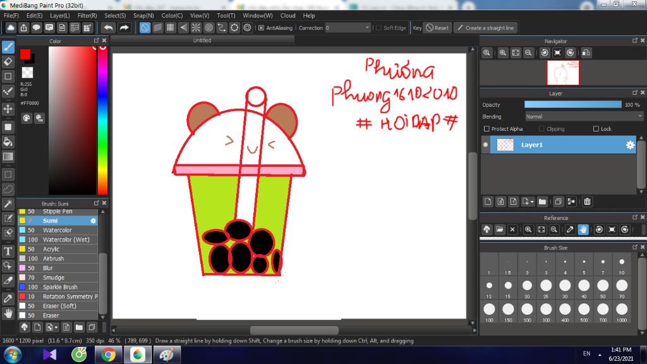Viewport: 647px width, 364px height.
Task: Enable Clipping checkbox
Action: (x=541, y=129)
